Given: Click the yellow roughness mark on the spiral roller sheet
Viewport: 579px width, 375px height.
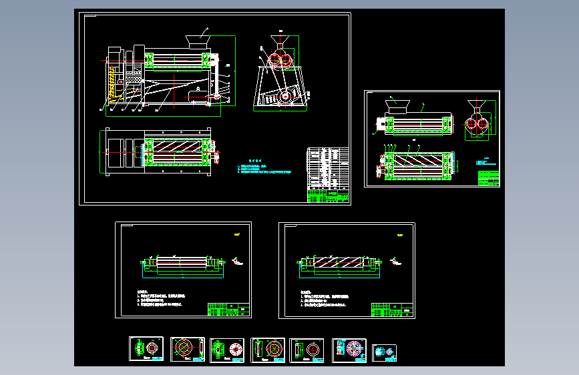Looking at the screenshot, I should click(400, 235).
